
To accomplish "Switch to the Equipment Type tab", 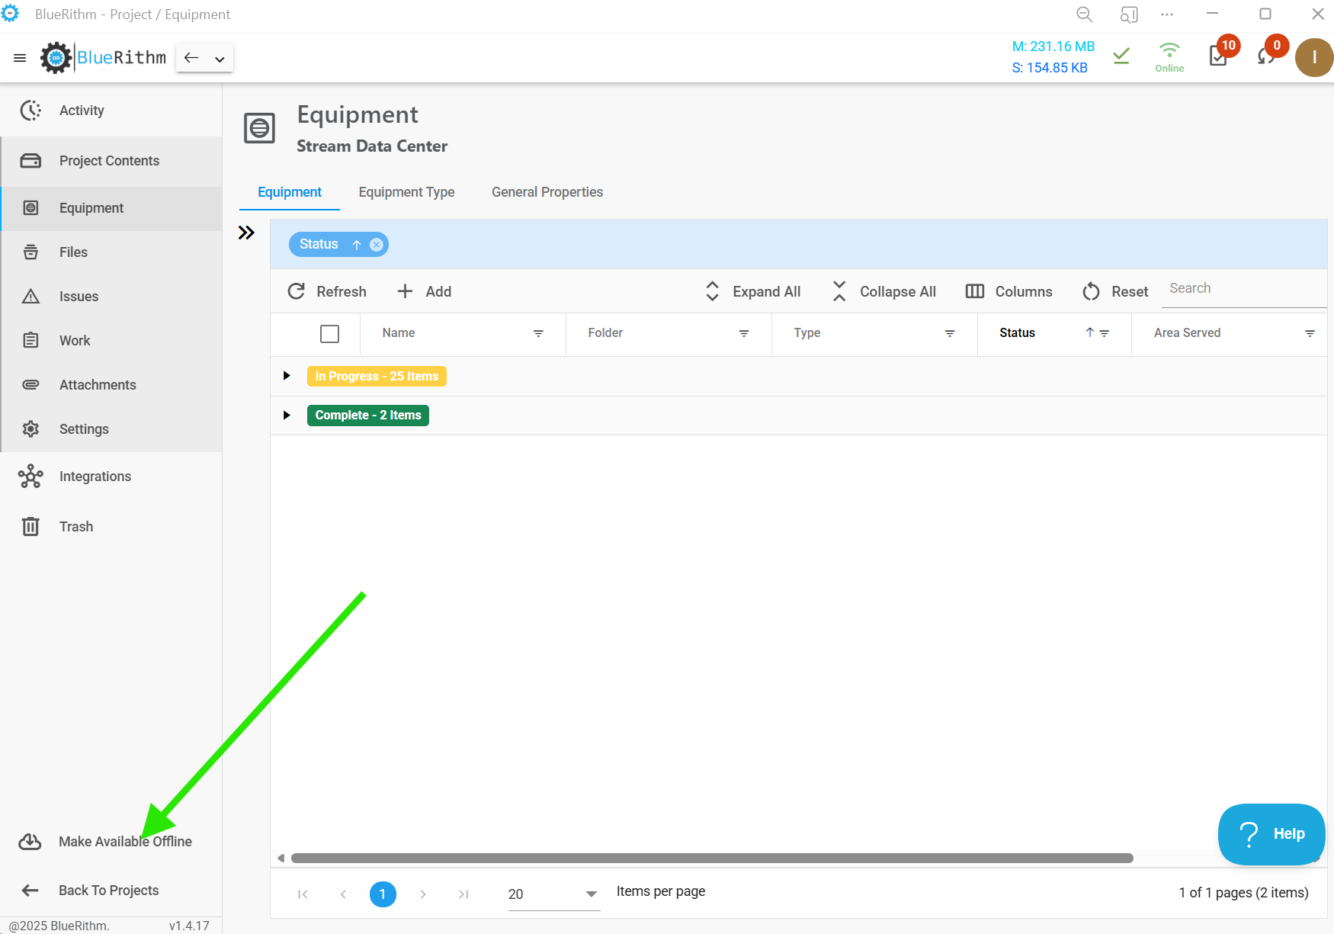I will click(x=406, y=192).
